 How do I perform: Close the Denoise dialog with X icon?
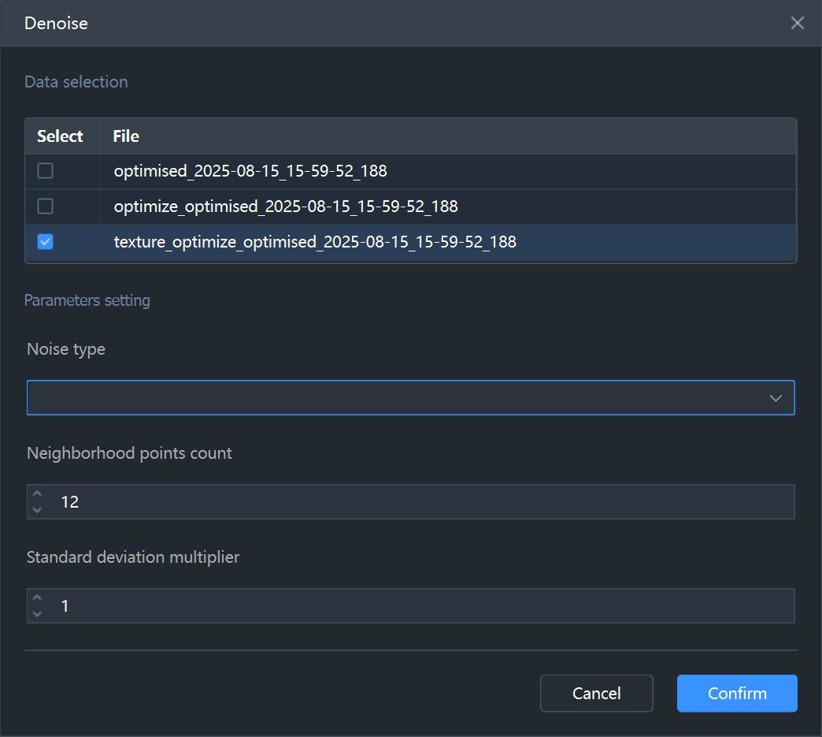[797, 23]
